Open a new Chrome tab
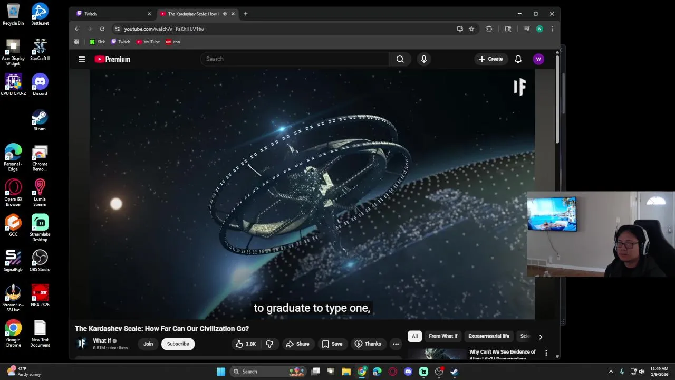This screenshot has width=675, height=380. pos(246,14)
